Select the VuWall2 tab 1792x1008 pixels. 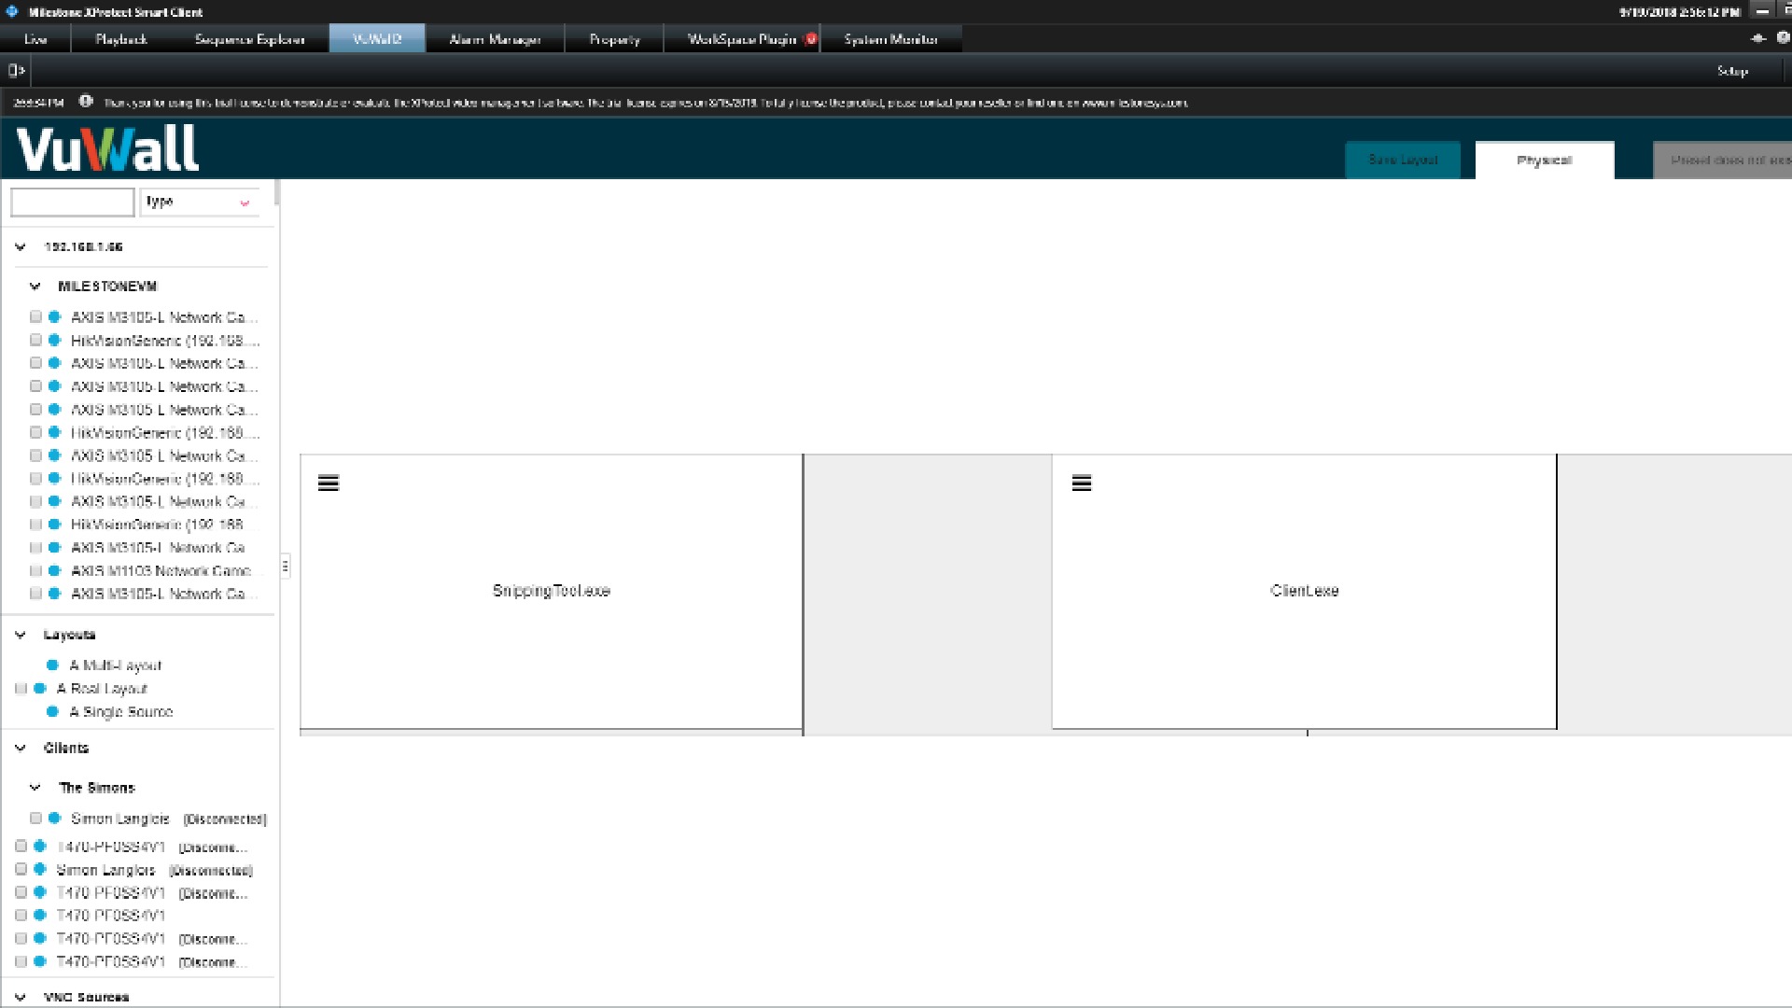[x=377, y=39]
